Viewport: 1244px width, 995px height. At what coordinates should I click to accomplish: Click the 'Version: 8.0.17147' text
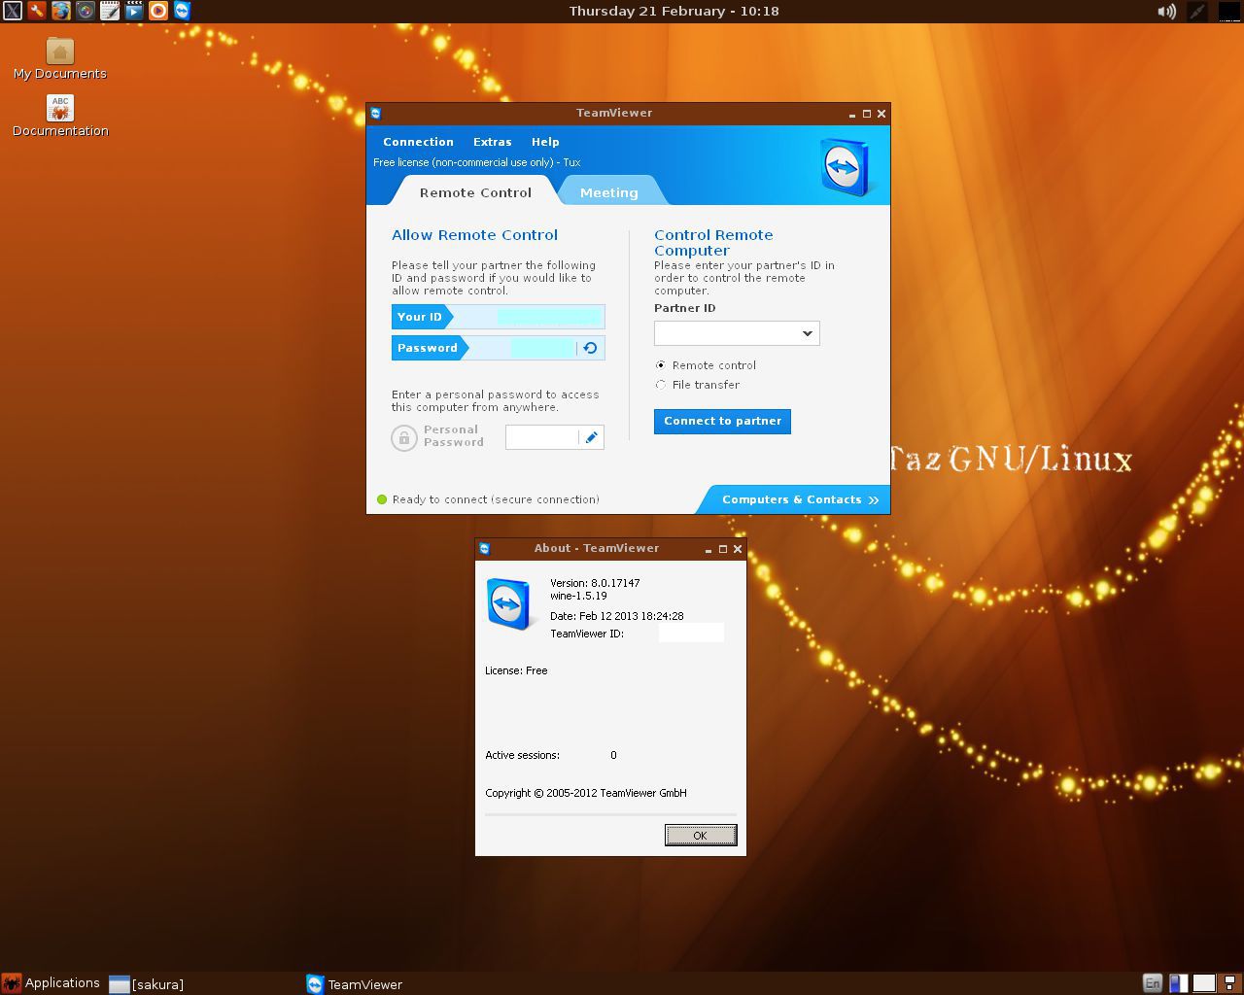(595, 583)
